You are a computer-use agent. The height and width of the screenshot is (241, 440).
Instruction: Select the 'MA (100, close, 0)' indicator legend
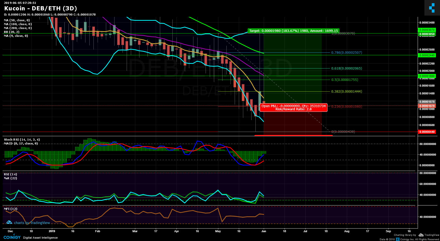point(18,24)
